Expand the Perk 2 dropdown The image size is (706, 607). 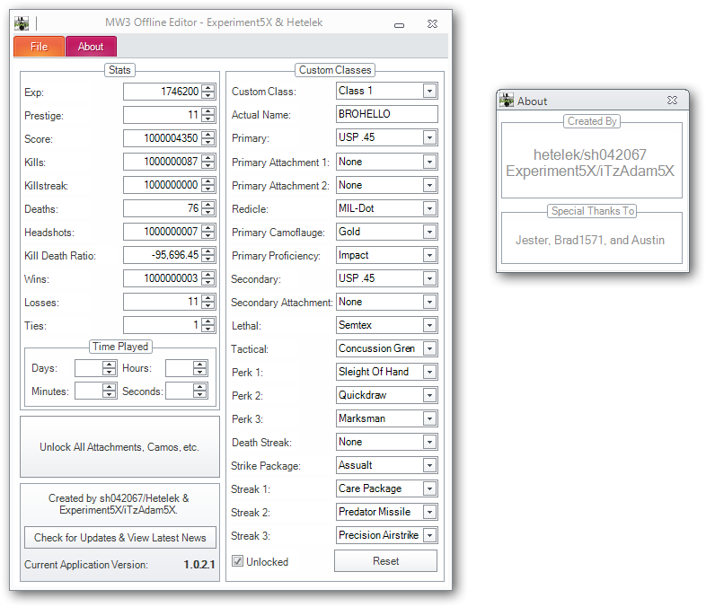pos(429,395)
